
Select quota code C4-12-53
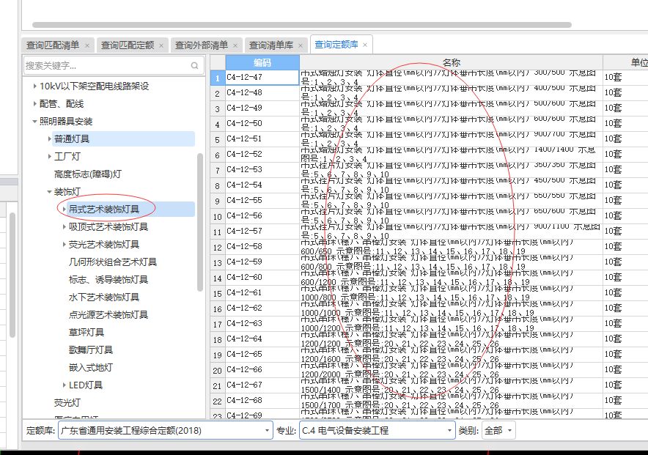coord(262,170)
